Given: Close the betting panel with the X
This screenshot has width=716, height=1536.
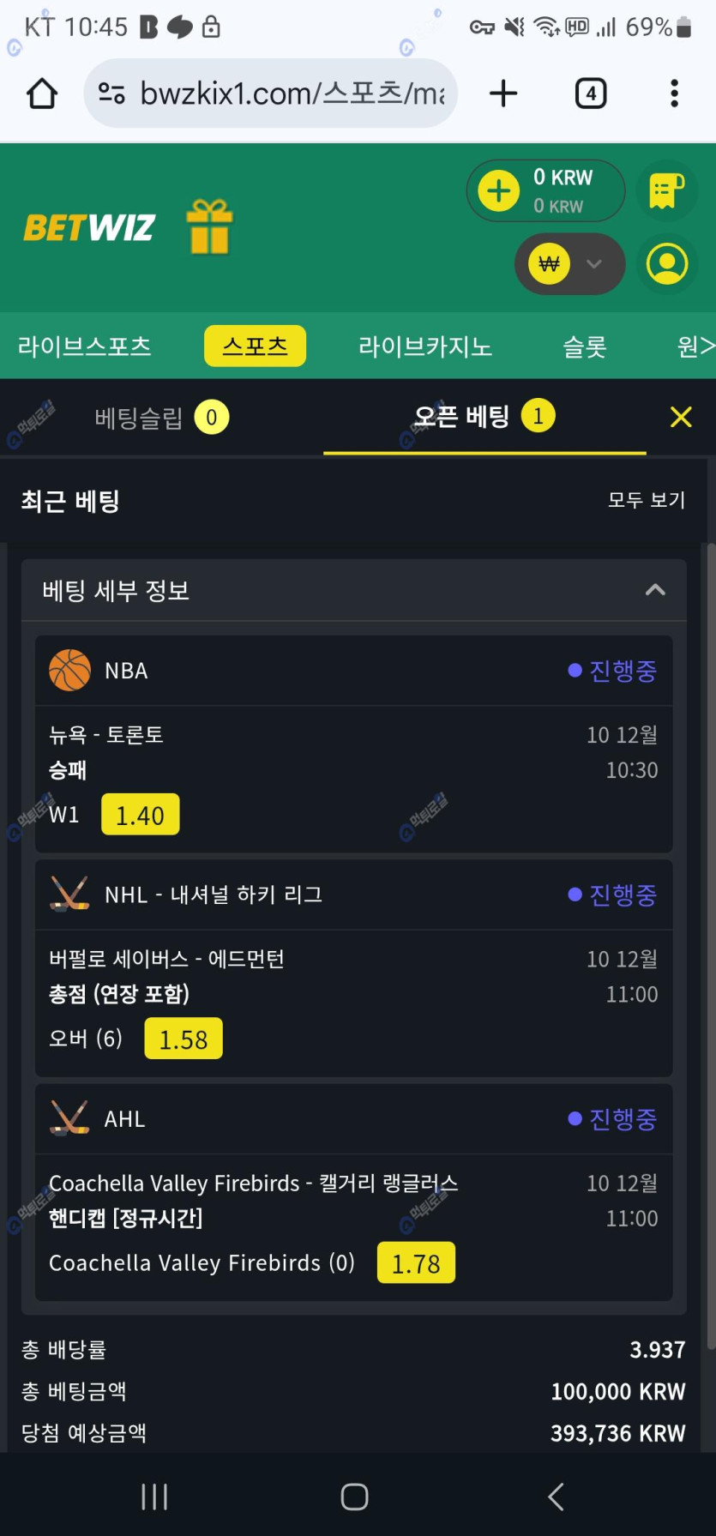Looking at the screenshot, I should [x=681, y=418].
